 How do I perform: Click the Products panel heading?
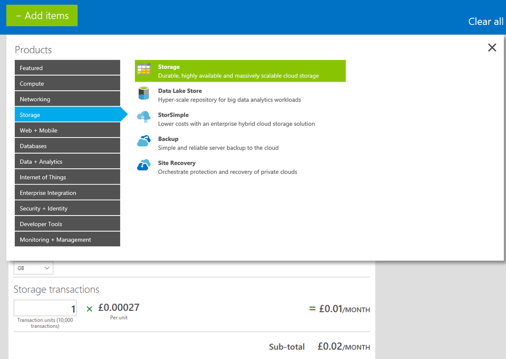33,50
